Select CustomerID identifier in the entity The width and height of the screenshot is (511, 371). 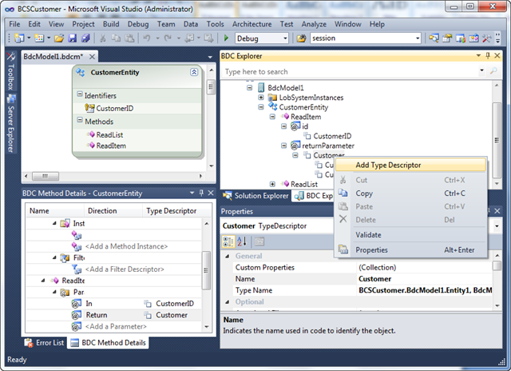[114, 108]
